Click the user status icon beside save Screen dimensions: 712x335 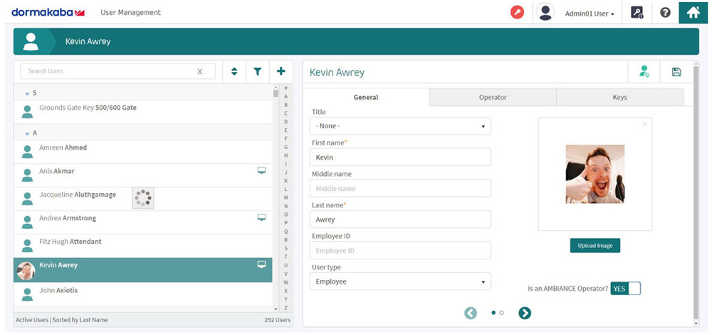coord(644,72)
